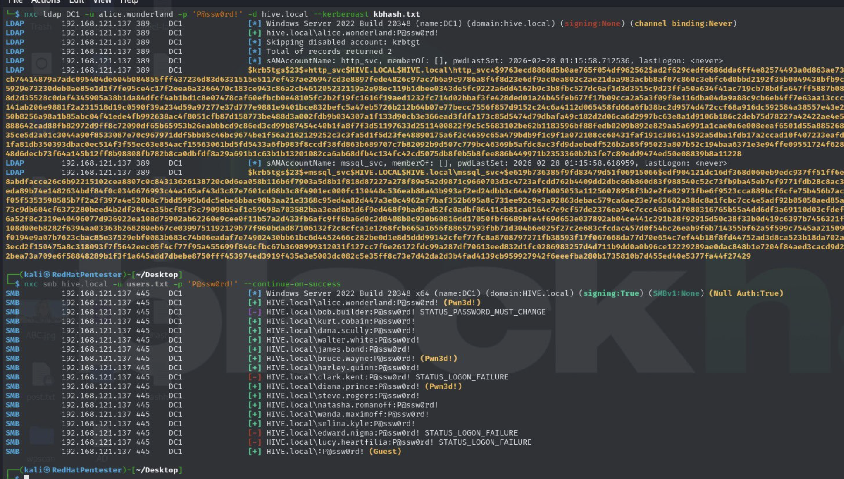Click the Null Auth:True text
Screen dimensions: 844x479
coord(746,293)
